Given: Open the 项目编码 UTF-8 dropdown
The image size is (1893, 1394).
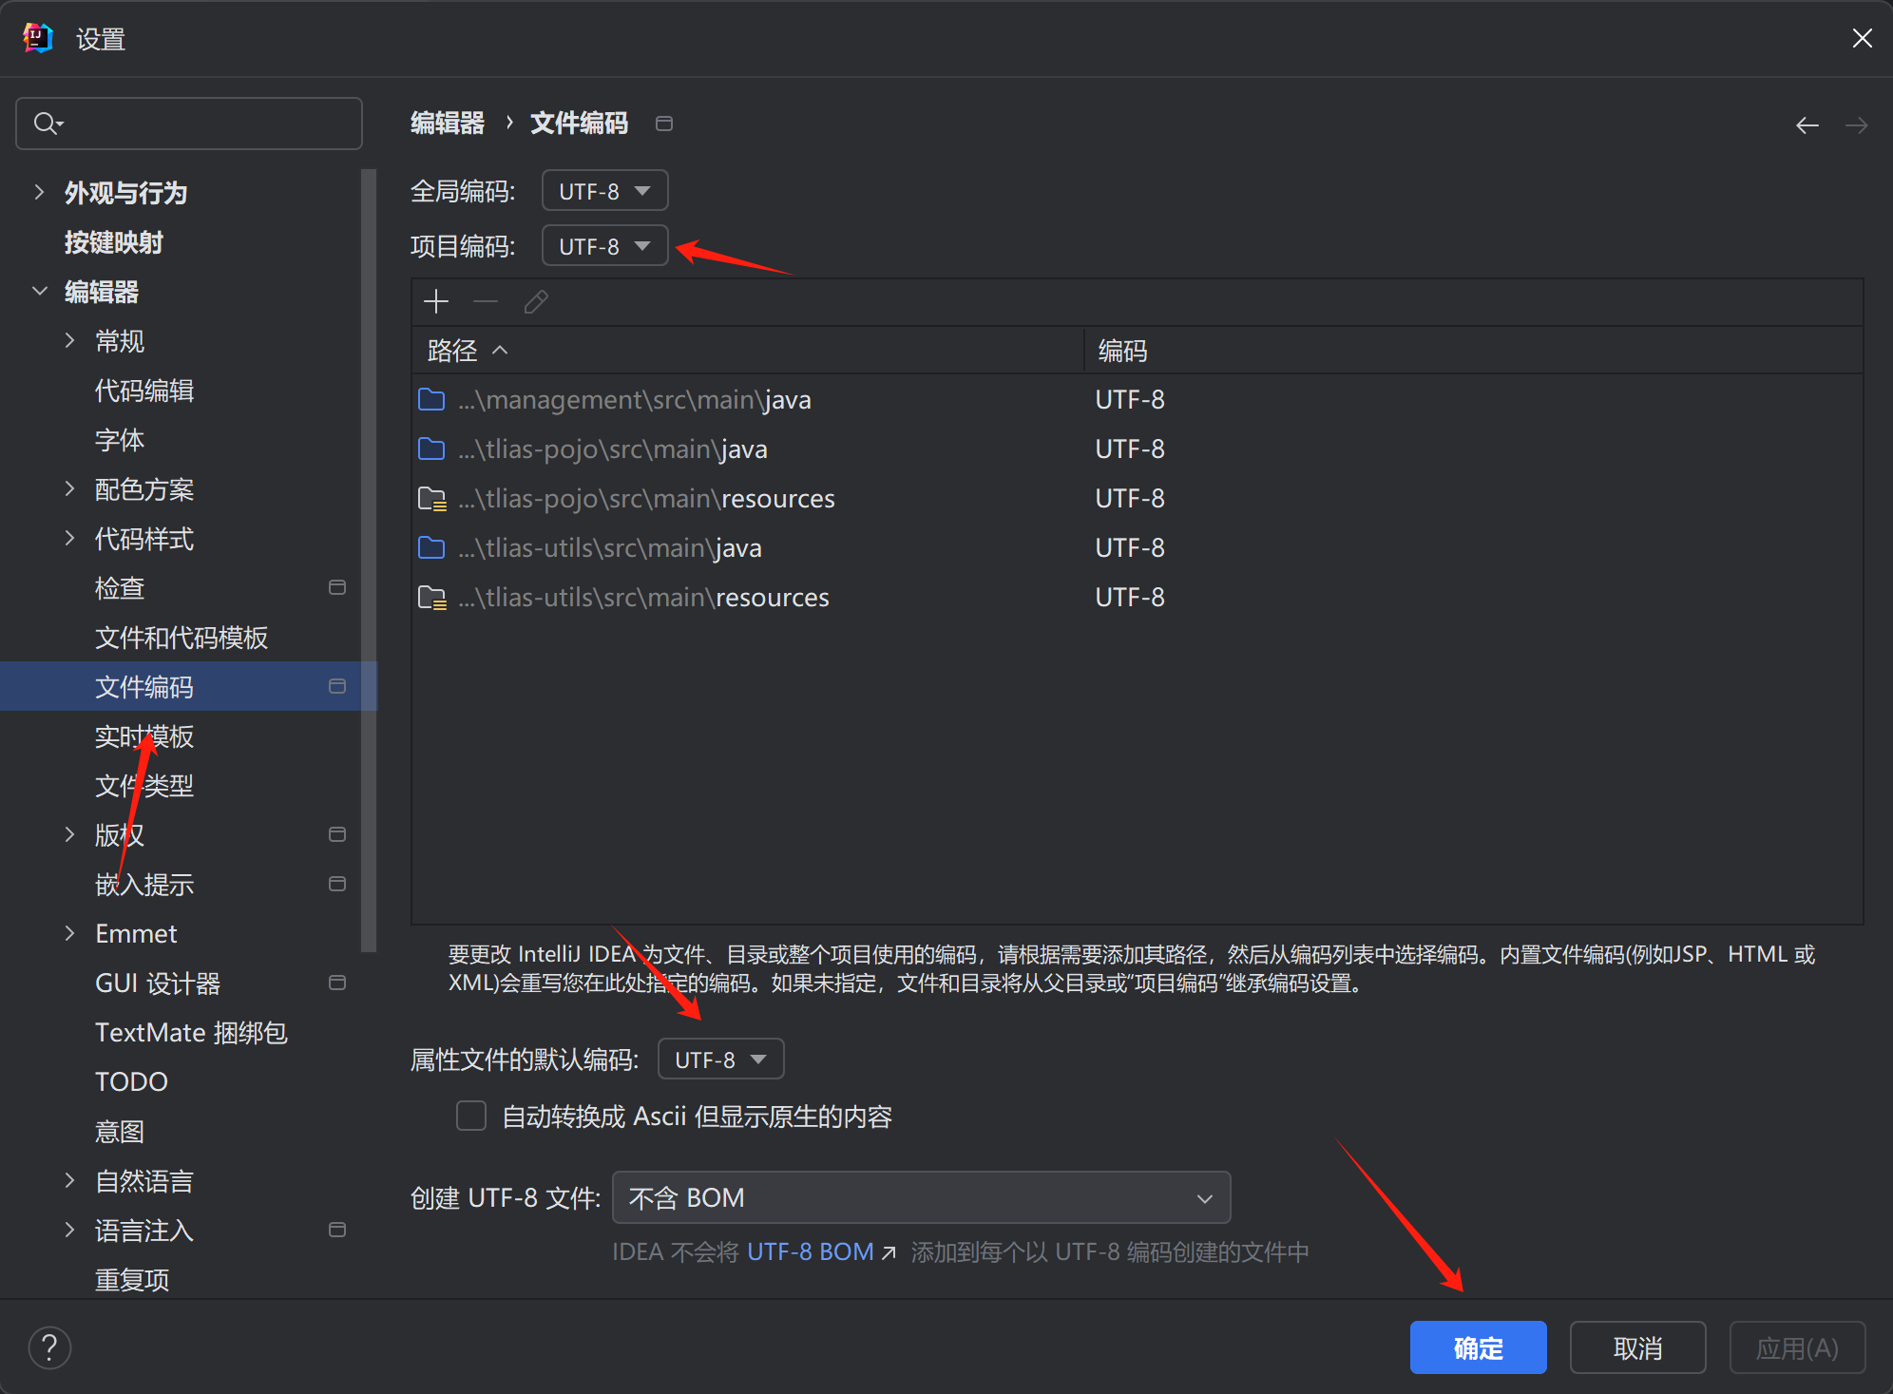Looking at the screenshot, I should click(x=604, y=246).
